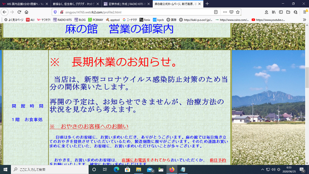
Task: Open the lcpcb bookmark
Action: click(x=158, y=20)
